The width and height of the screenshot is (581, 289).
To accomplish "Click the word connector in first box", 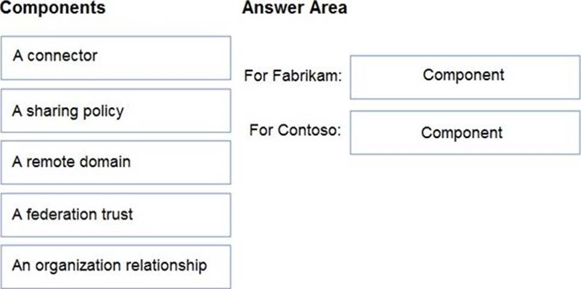I will (62, 56).
